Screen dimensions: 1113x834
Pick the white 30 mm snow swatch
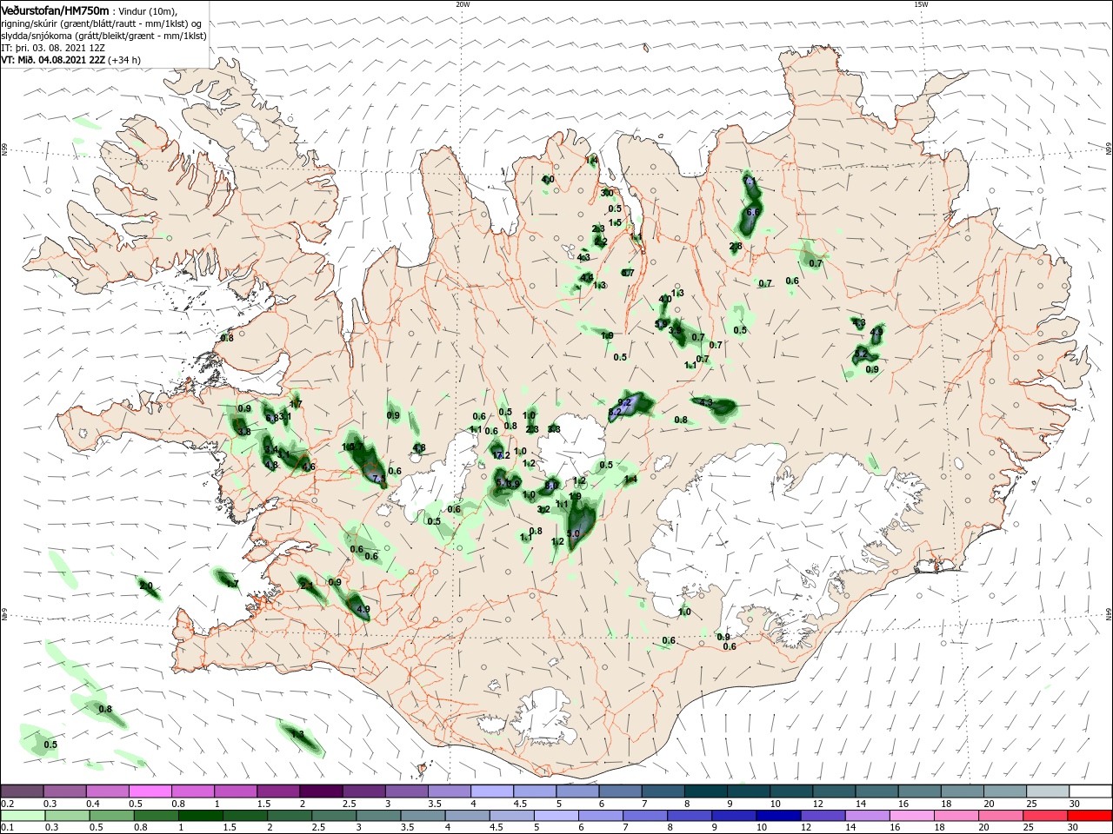click(x=1090, y=791)
